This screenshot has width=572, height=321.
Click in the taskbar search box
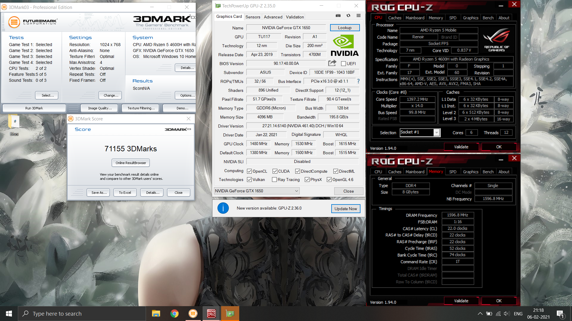tap(82, 314)
